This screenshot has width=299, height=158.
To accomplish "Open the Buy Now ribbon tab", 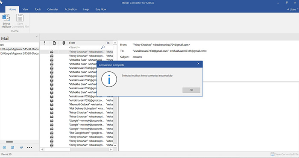I will (x=101, y=9).
